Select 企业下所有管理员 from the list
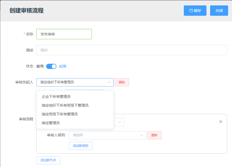This screenshot has width=232, height=167. point(56,97)
